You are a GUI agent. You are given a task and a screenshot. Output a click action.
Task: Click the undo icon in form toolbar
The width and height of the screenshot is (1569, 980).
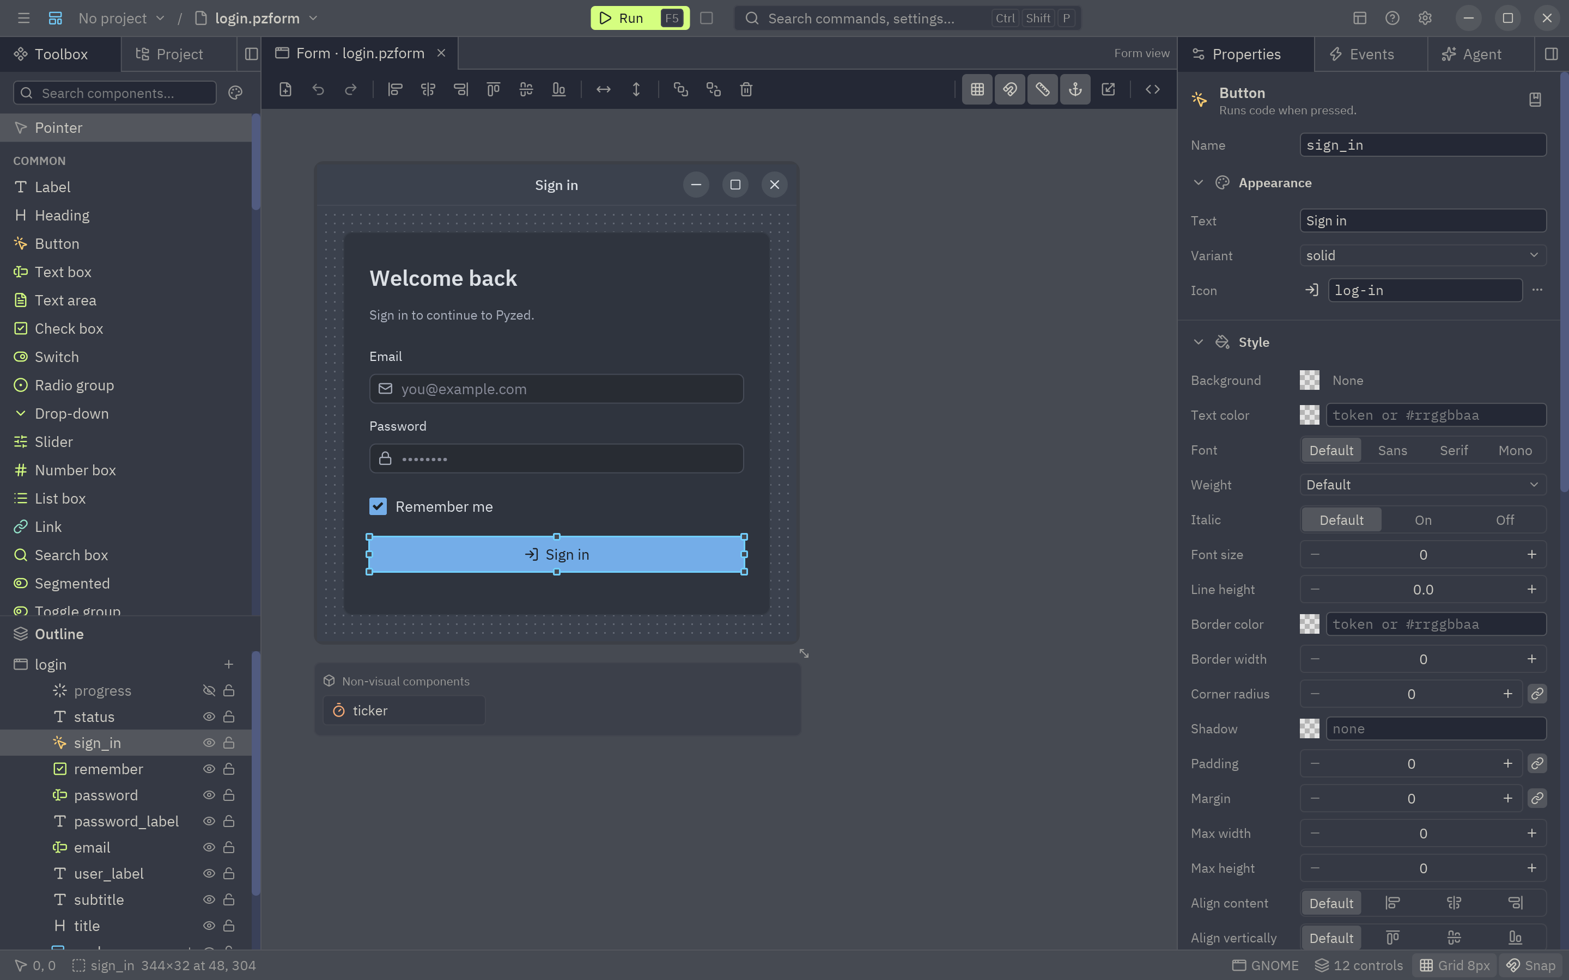(x=318, y=89)
